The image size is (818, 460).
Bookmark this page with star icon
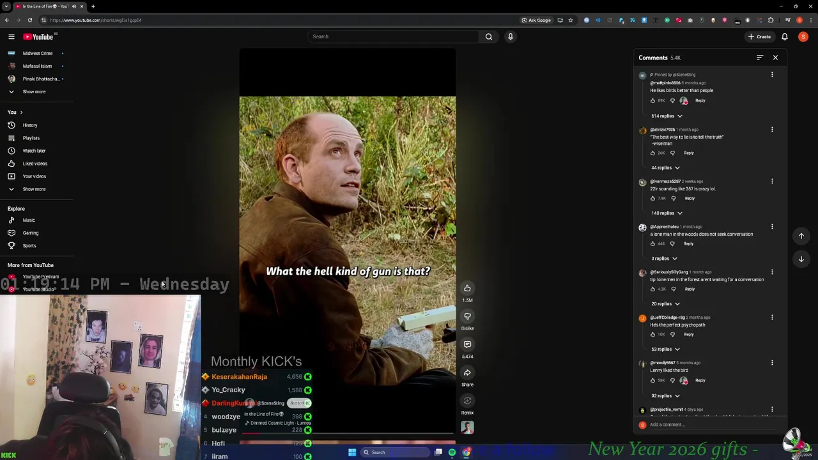click(571, 20)
